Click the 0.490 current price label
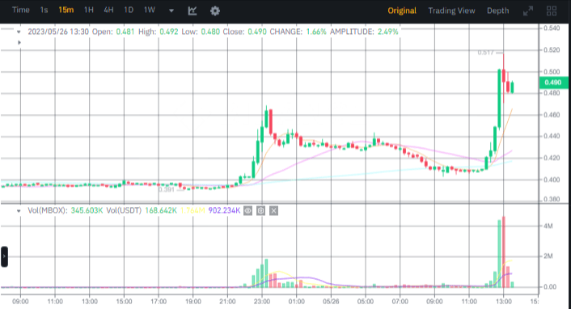The width and height of the screenshot is (571, 309). pos(553,83)
